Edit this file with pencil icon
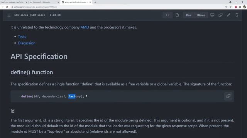The height and width of the screenshot is (138, 247). (228, 15)
